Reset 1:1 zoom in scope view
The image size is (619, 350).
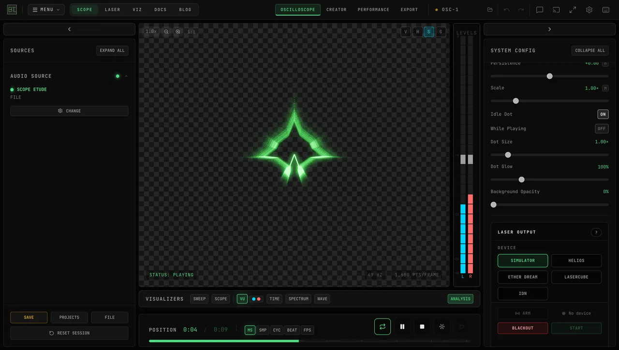(x=192, y=32)
